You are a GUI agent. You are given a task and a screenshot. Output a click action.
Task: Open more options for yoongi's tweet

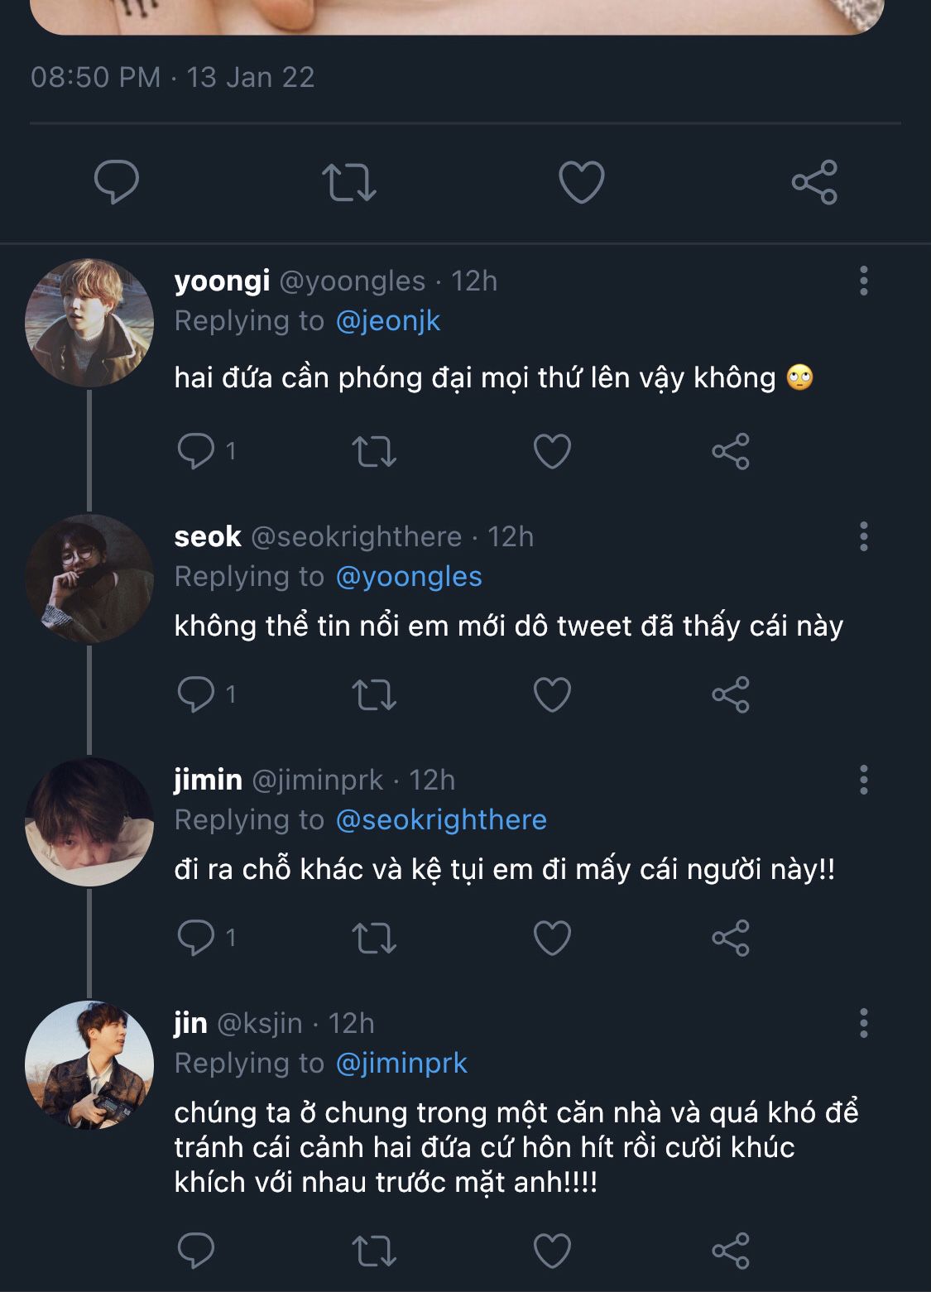[863, 281]
